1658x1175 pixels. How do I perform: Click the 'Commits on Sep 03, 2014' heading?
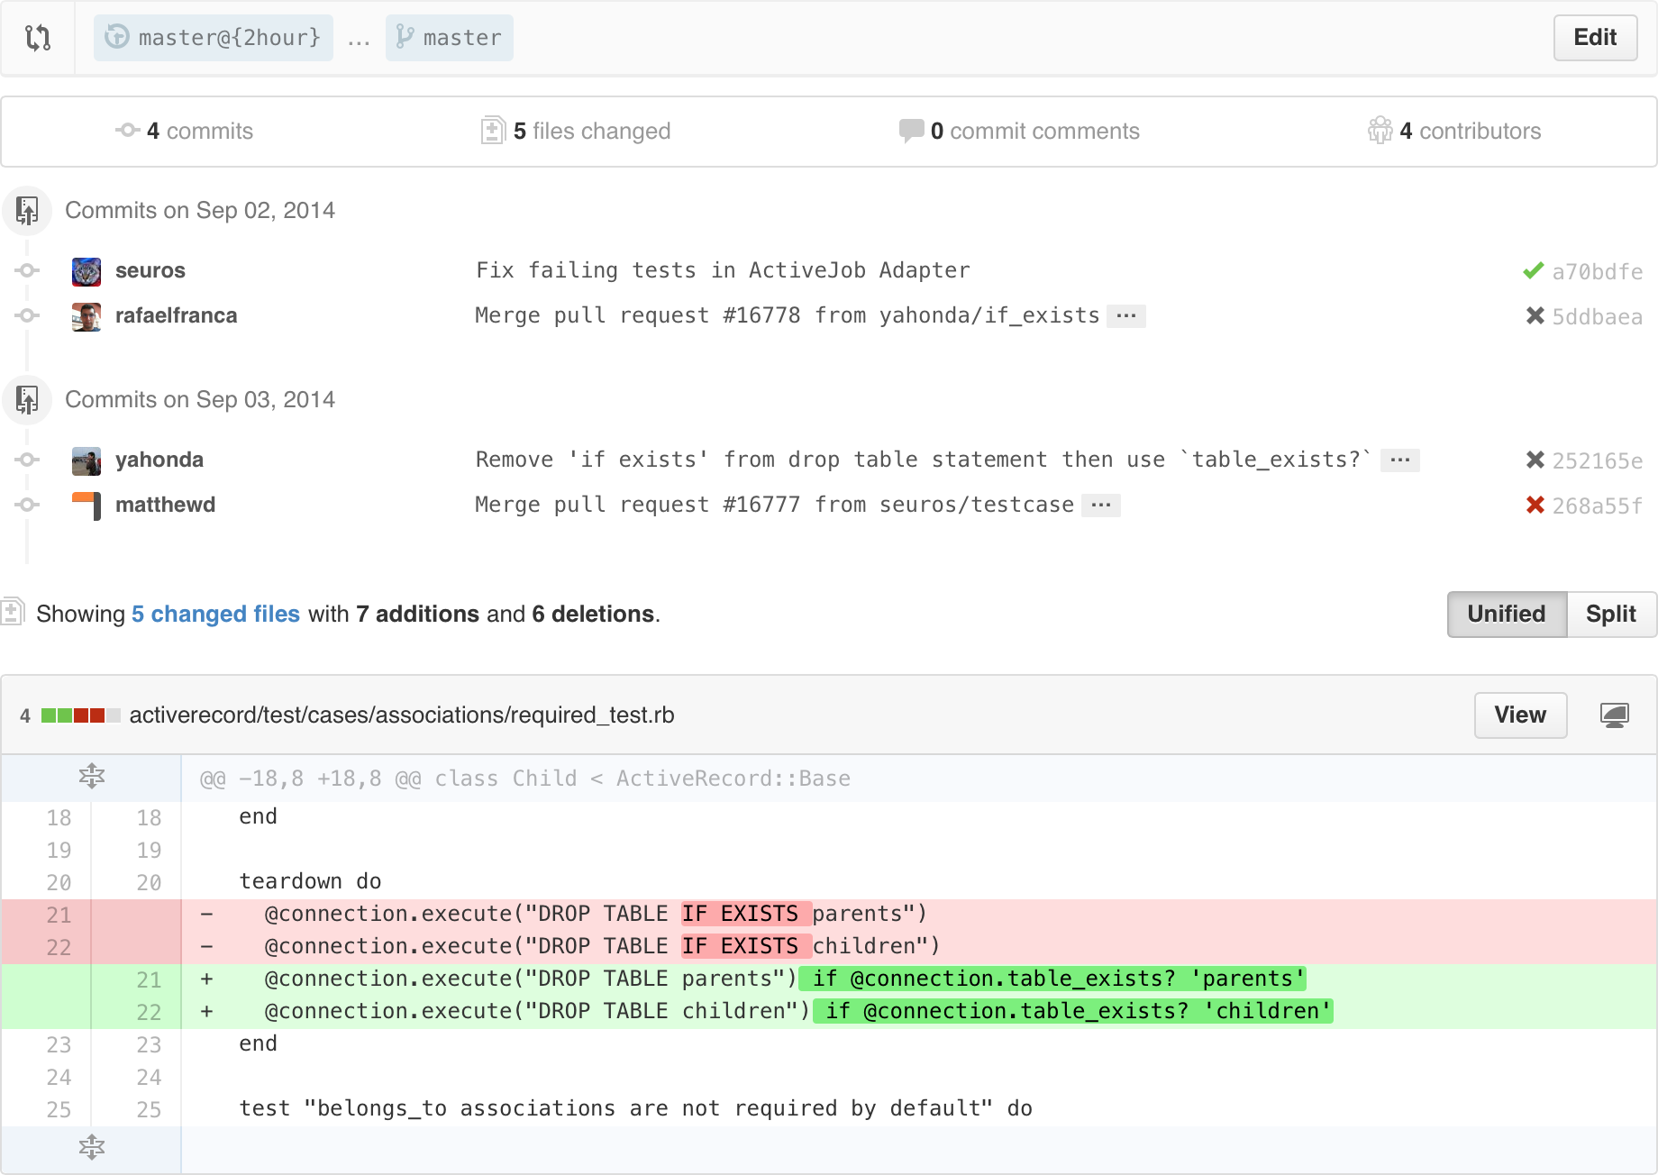(x=200, y=400)
